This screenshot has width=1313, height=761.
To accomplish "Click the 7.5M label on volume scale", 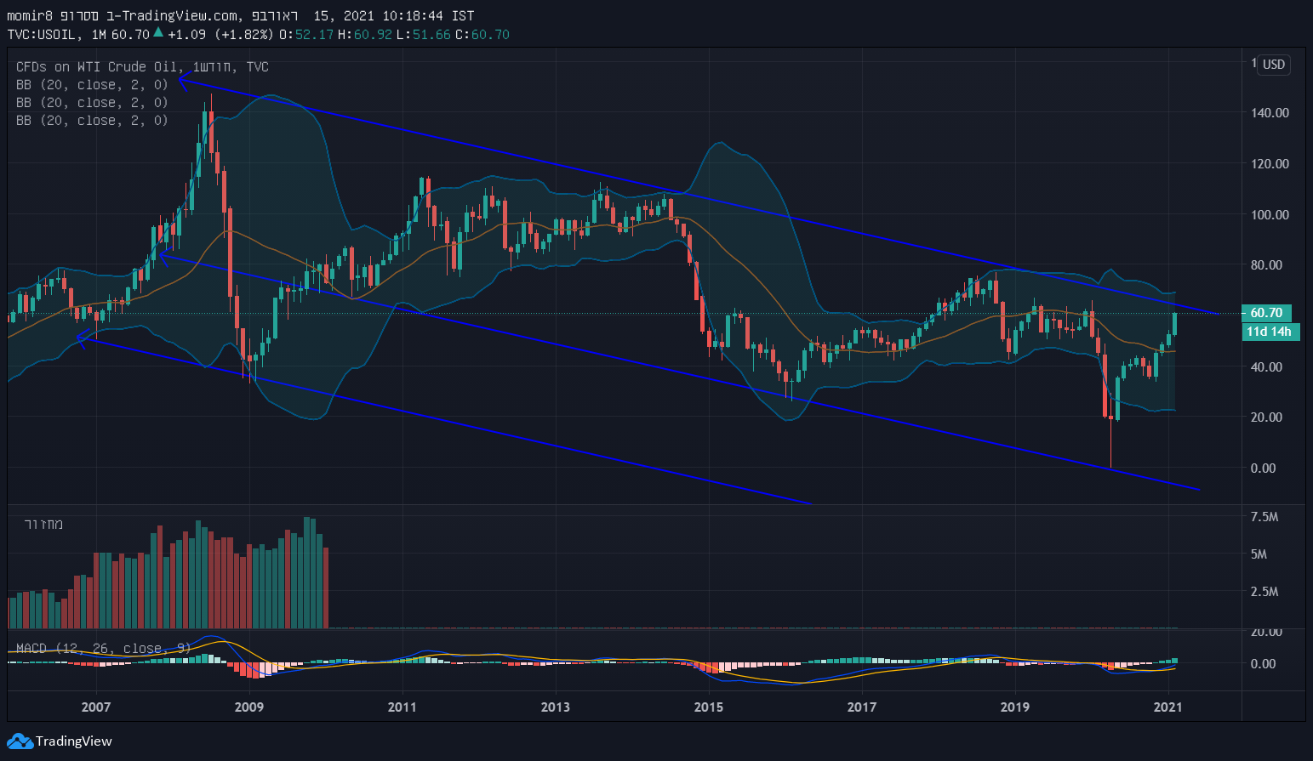I will [1264, 517].
